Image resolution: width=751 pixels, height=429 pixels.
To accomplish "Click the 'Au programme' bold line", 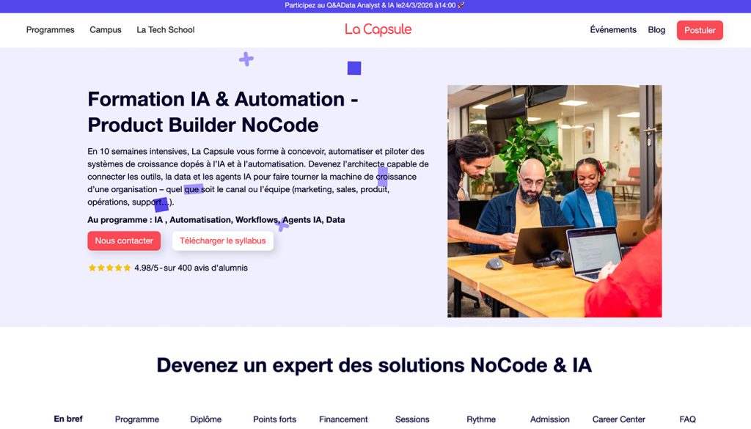I will [216, 220].
